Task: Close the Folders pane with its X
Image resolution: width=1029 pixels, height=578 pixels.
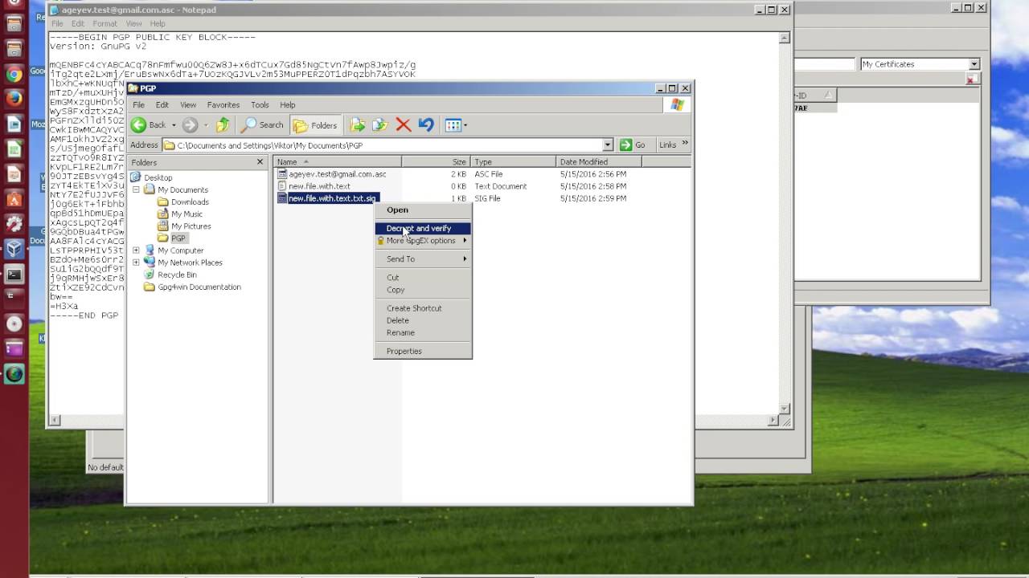Action: [260, 162]
